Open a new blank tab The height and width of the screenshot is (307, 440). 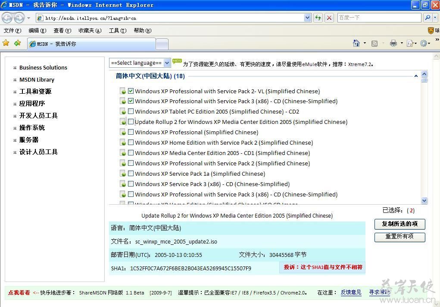[162, 44]
